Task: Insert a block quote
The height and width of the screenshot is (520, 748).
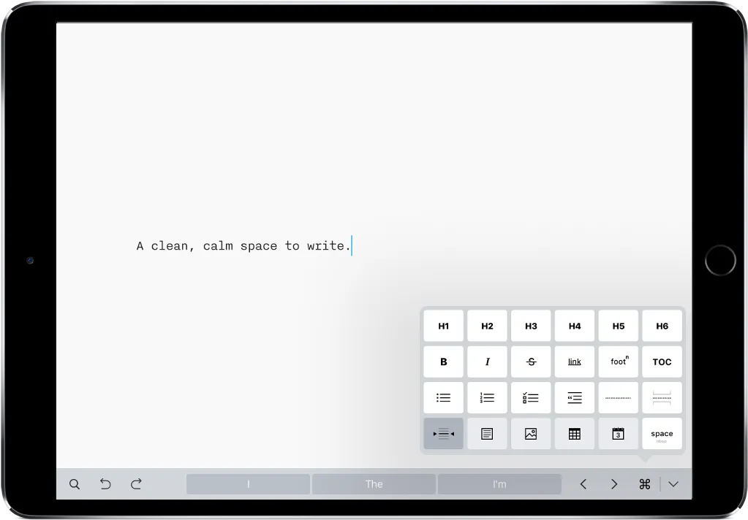Action: coord(575,397)
